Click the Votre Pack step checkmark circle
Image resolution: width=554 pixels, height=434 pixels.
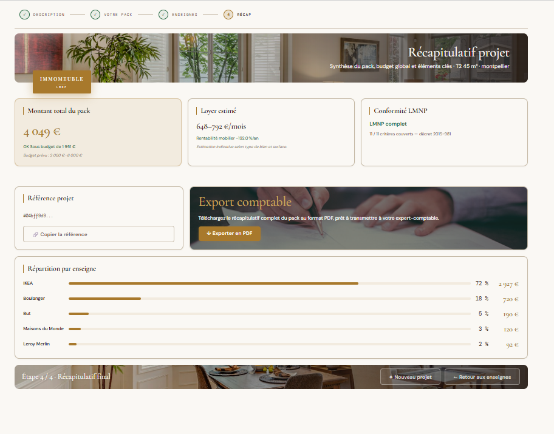(x=95, y=15)
